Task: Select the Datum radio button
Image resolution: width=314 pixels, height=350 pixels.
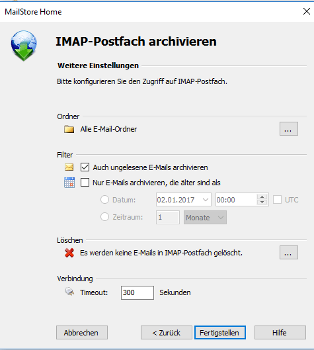Action: pos(104,200)
